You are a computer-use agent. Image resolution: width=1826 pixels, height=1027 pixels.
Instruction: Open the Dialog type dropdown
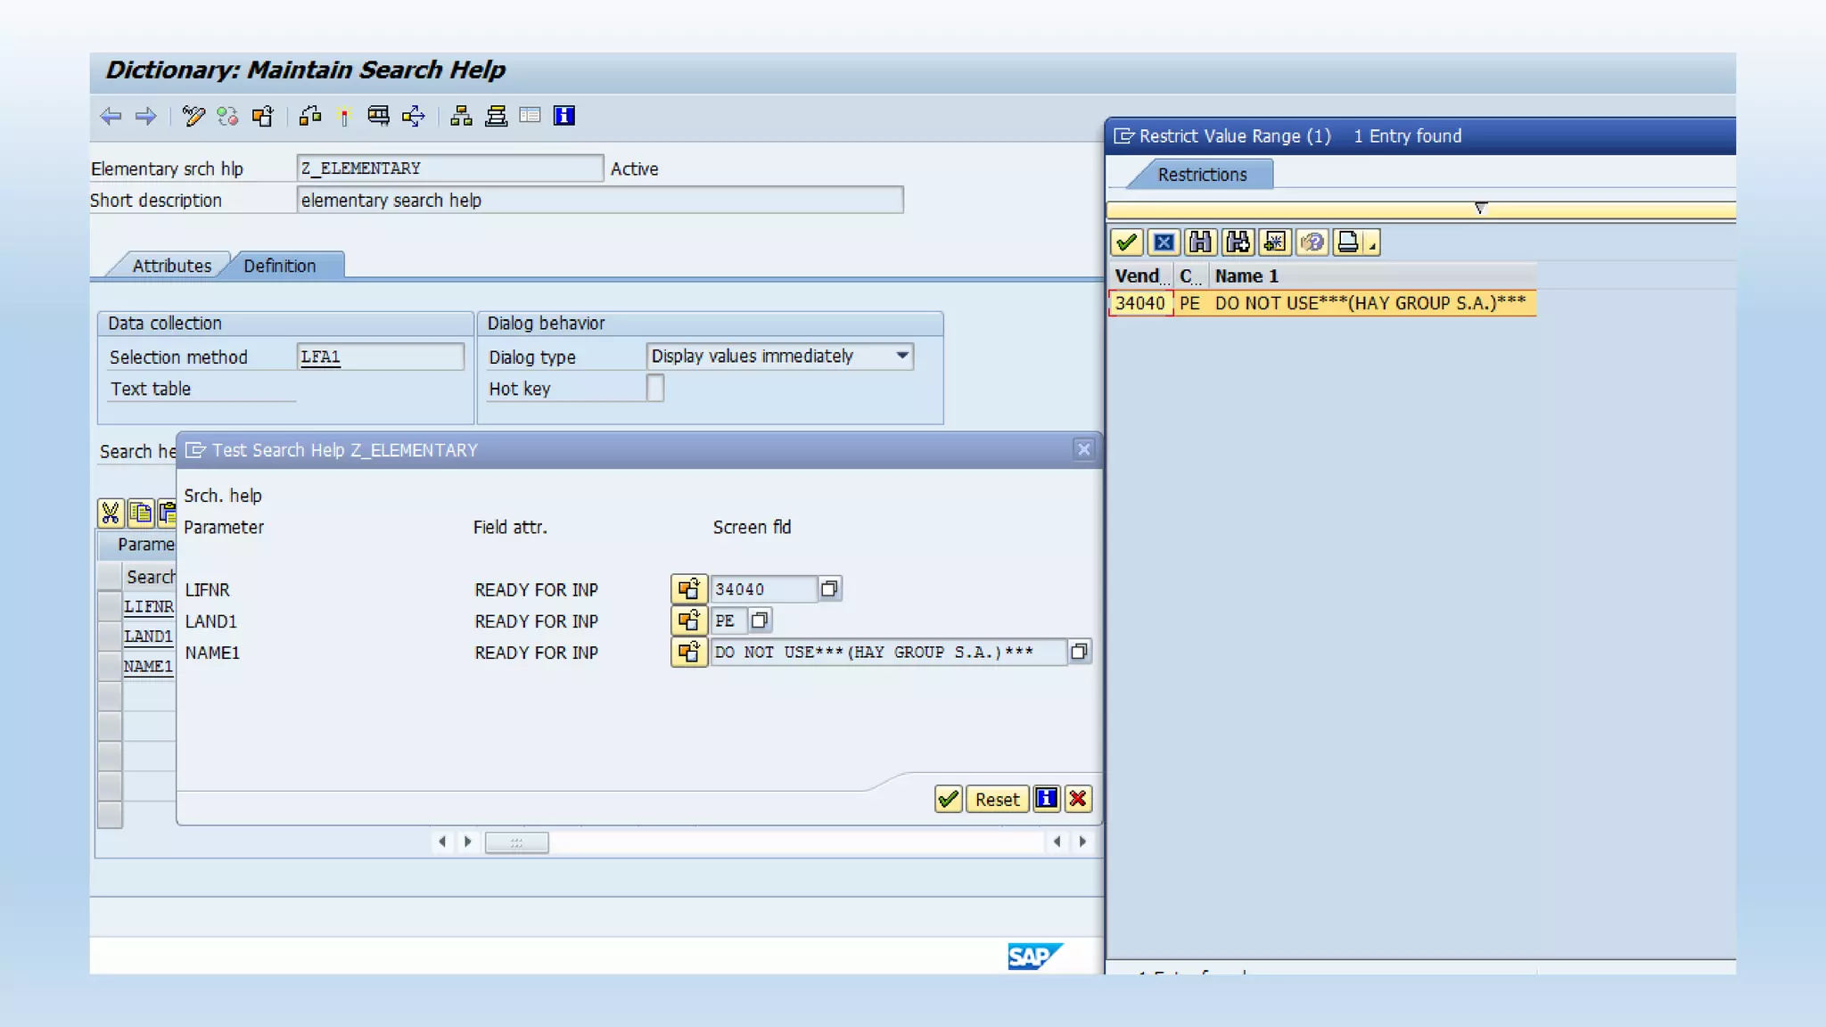[x=902, y=356]
